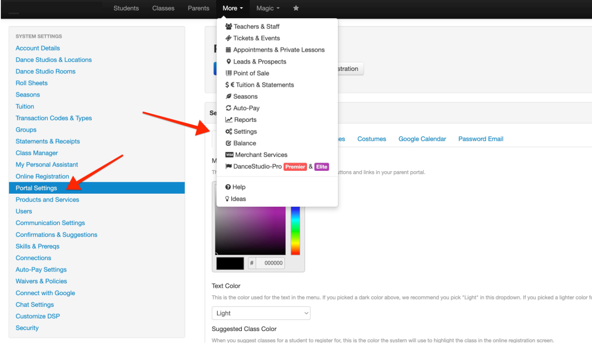Select Portal Settings in sidebar
592x345 pixels.
pyautogui.click(x=97, y=188)
